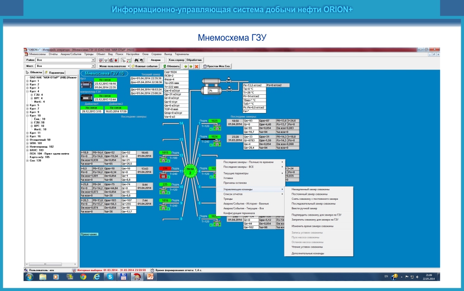Click the red pump icon under well 226
The height and width of the screenshot is (291, 464).
coord(163,176)
